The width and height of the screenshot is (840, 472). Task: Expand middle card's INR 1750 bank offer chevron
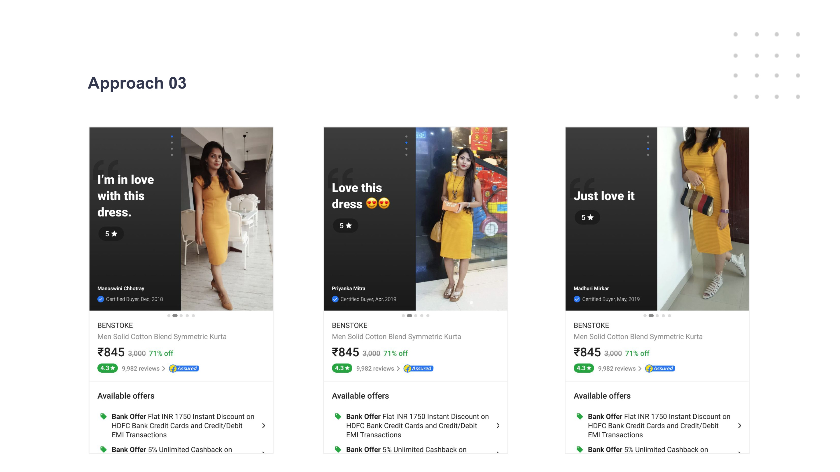point(498,425)
